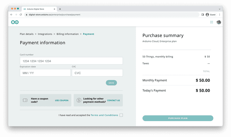Expand the tab search chevron
Screen dimensions: 231x137
tap(220, 9)
